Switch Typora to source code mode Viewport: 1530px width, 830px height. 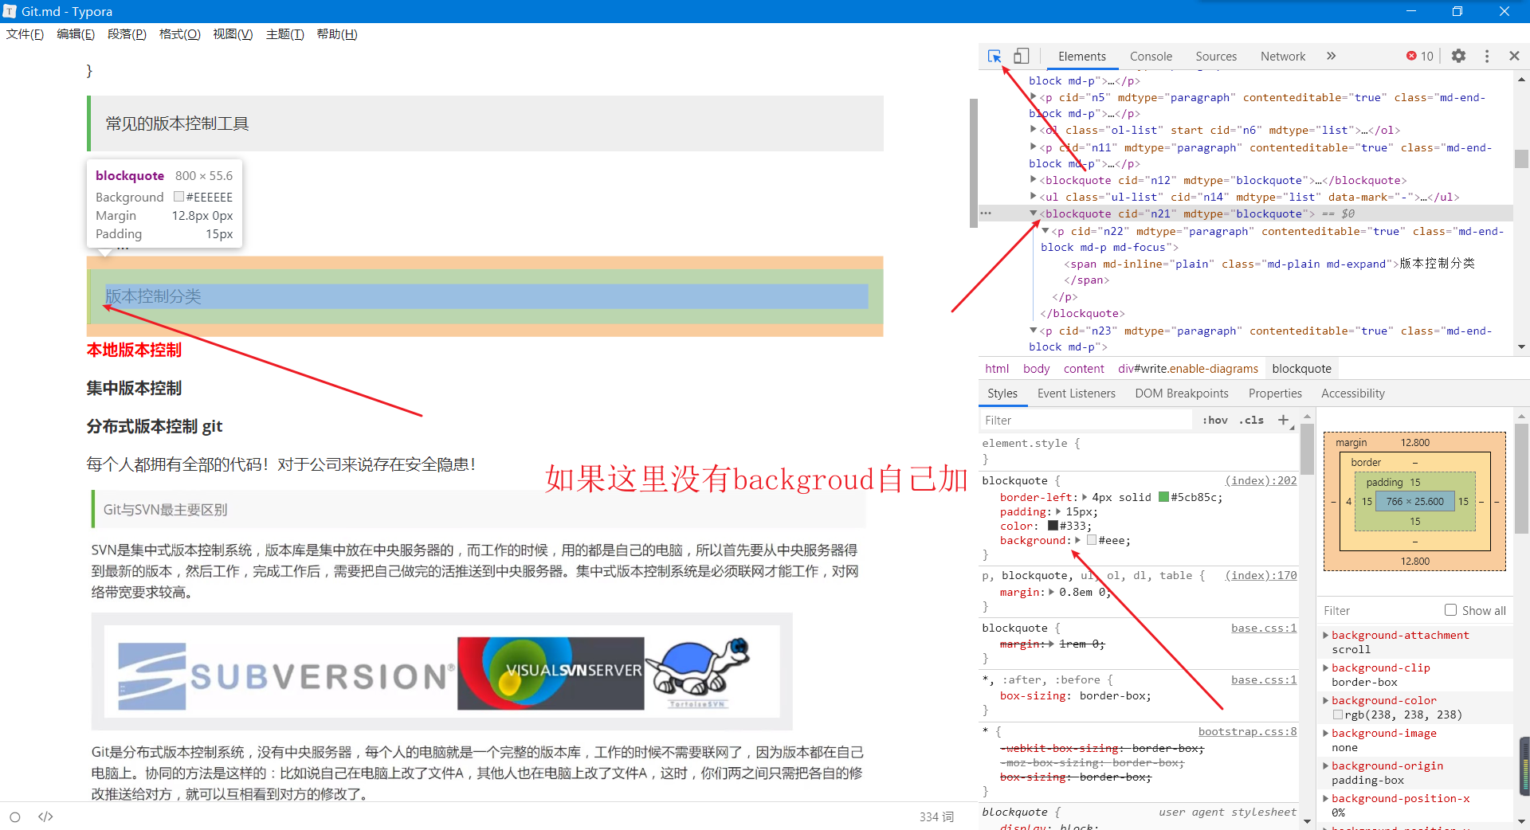point(45,816)
